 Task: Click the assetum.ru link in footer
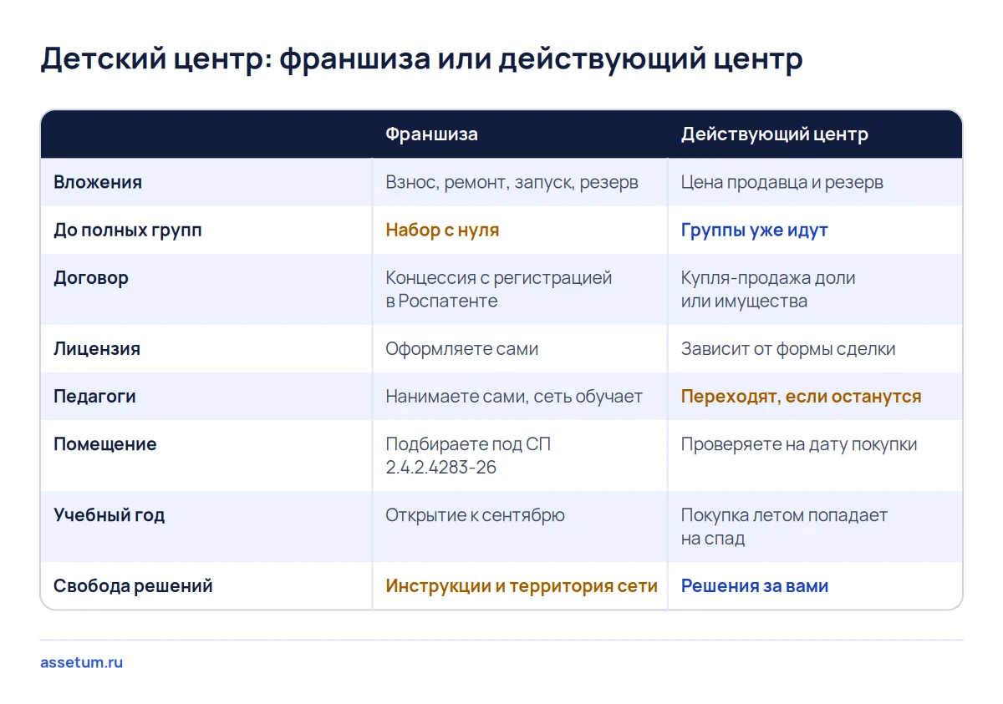[81, 662]
